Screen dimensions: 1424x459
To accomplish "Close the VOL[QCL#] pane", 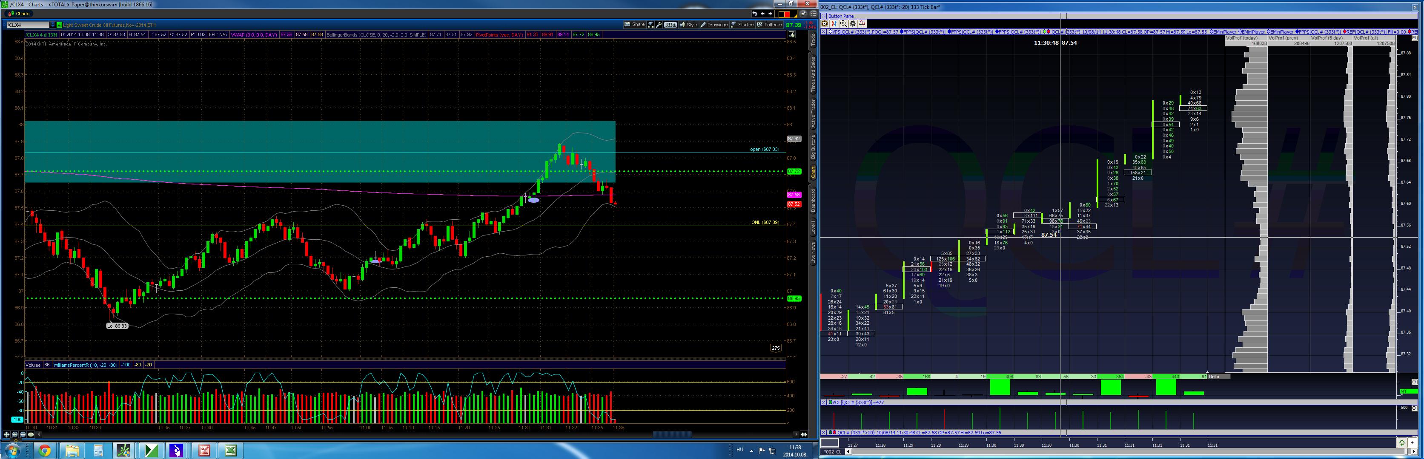I will [824, 403].
